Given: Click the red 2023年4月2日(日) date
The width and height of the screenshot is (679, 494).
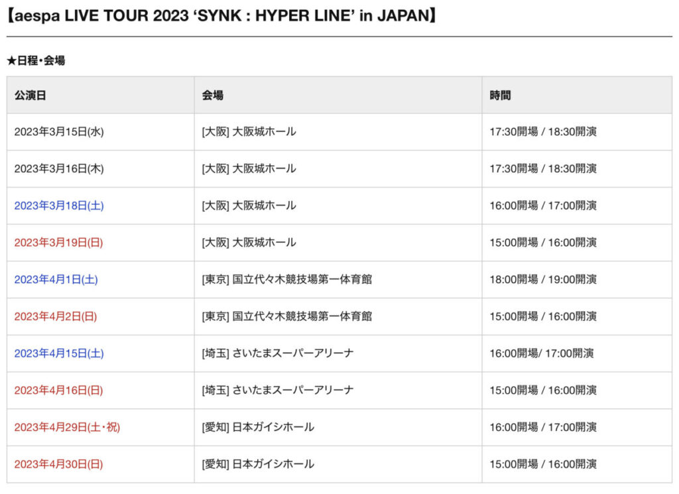Looking at the screenshot, I should (56, 316).
